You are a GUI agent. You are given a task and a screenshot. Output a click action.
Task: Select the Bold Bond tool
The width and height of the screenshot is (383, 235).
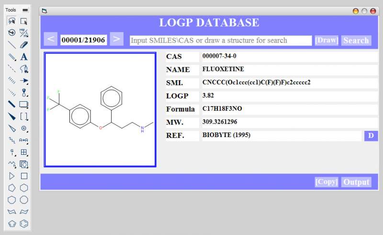coord(11,104)
